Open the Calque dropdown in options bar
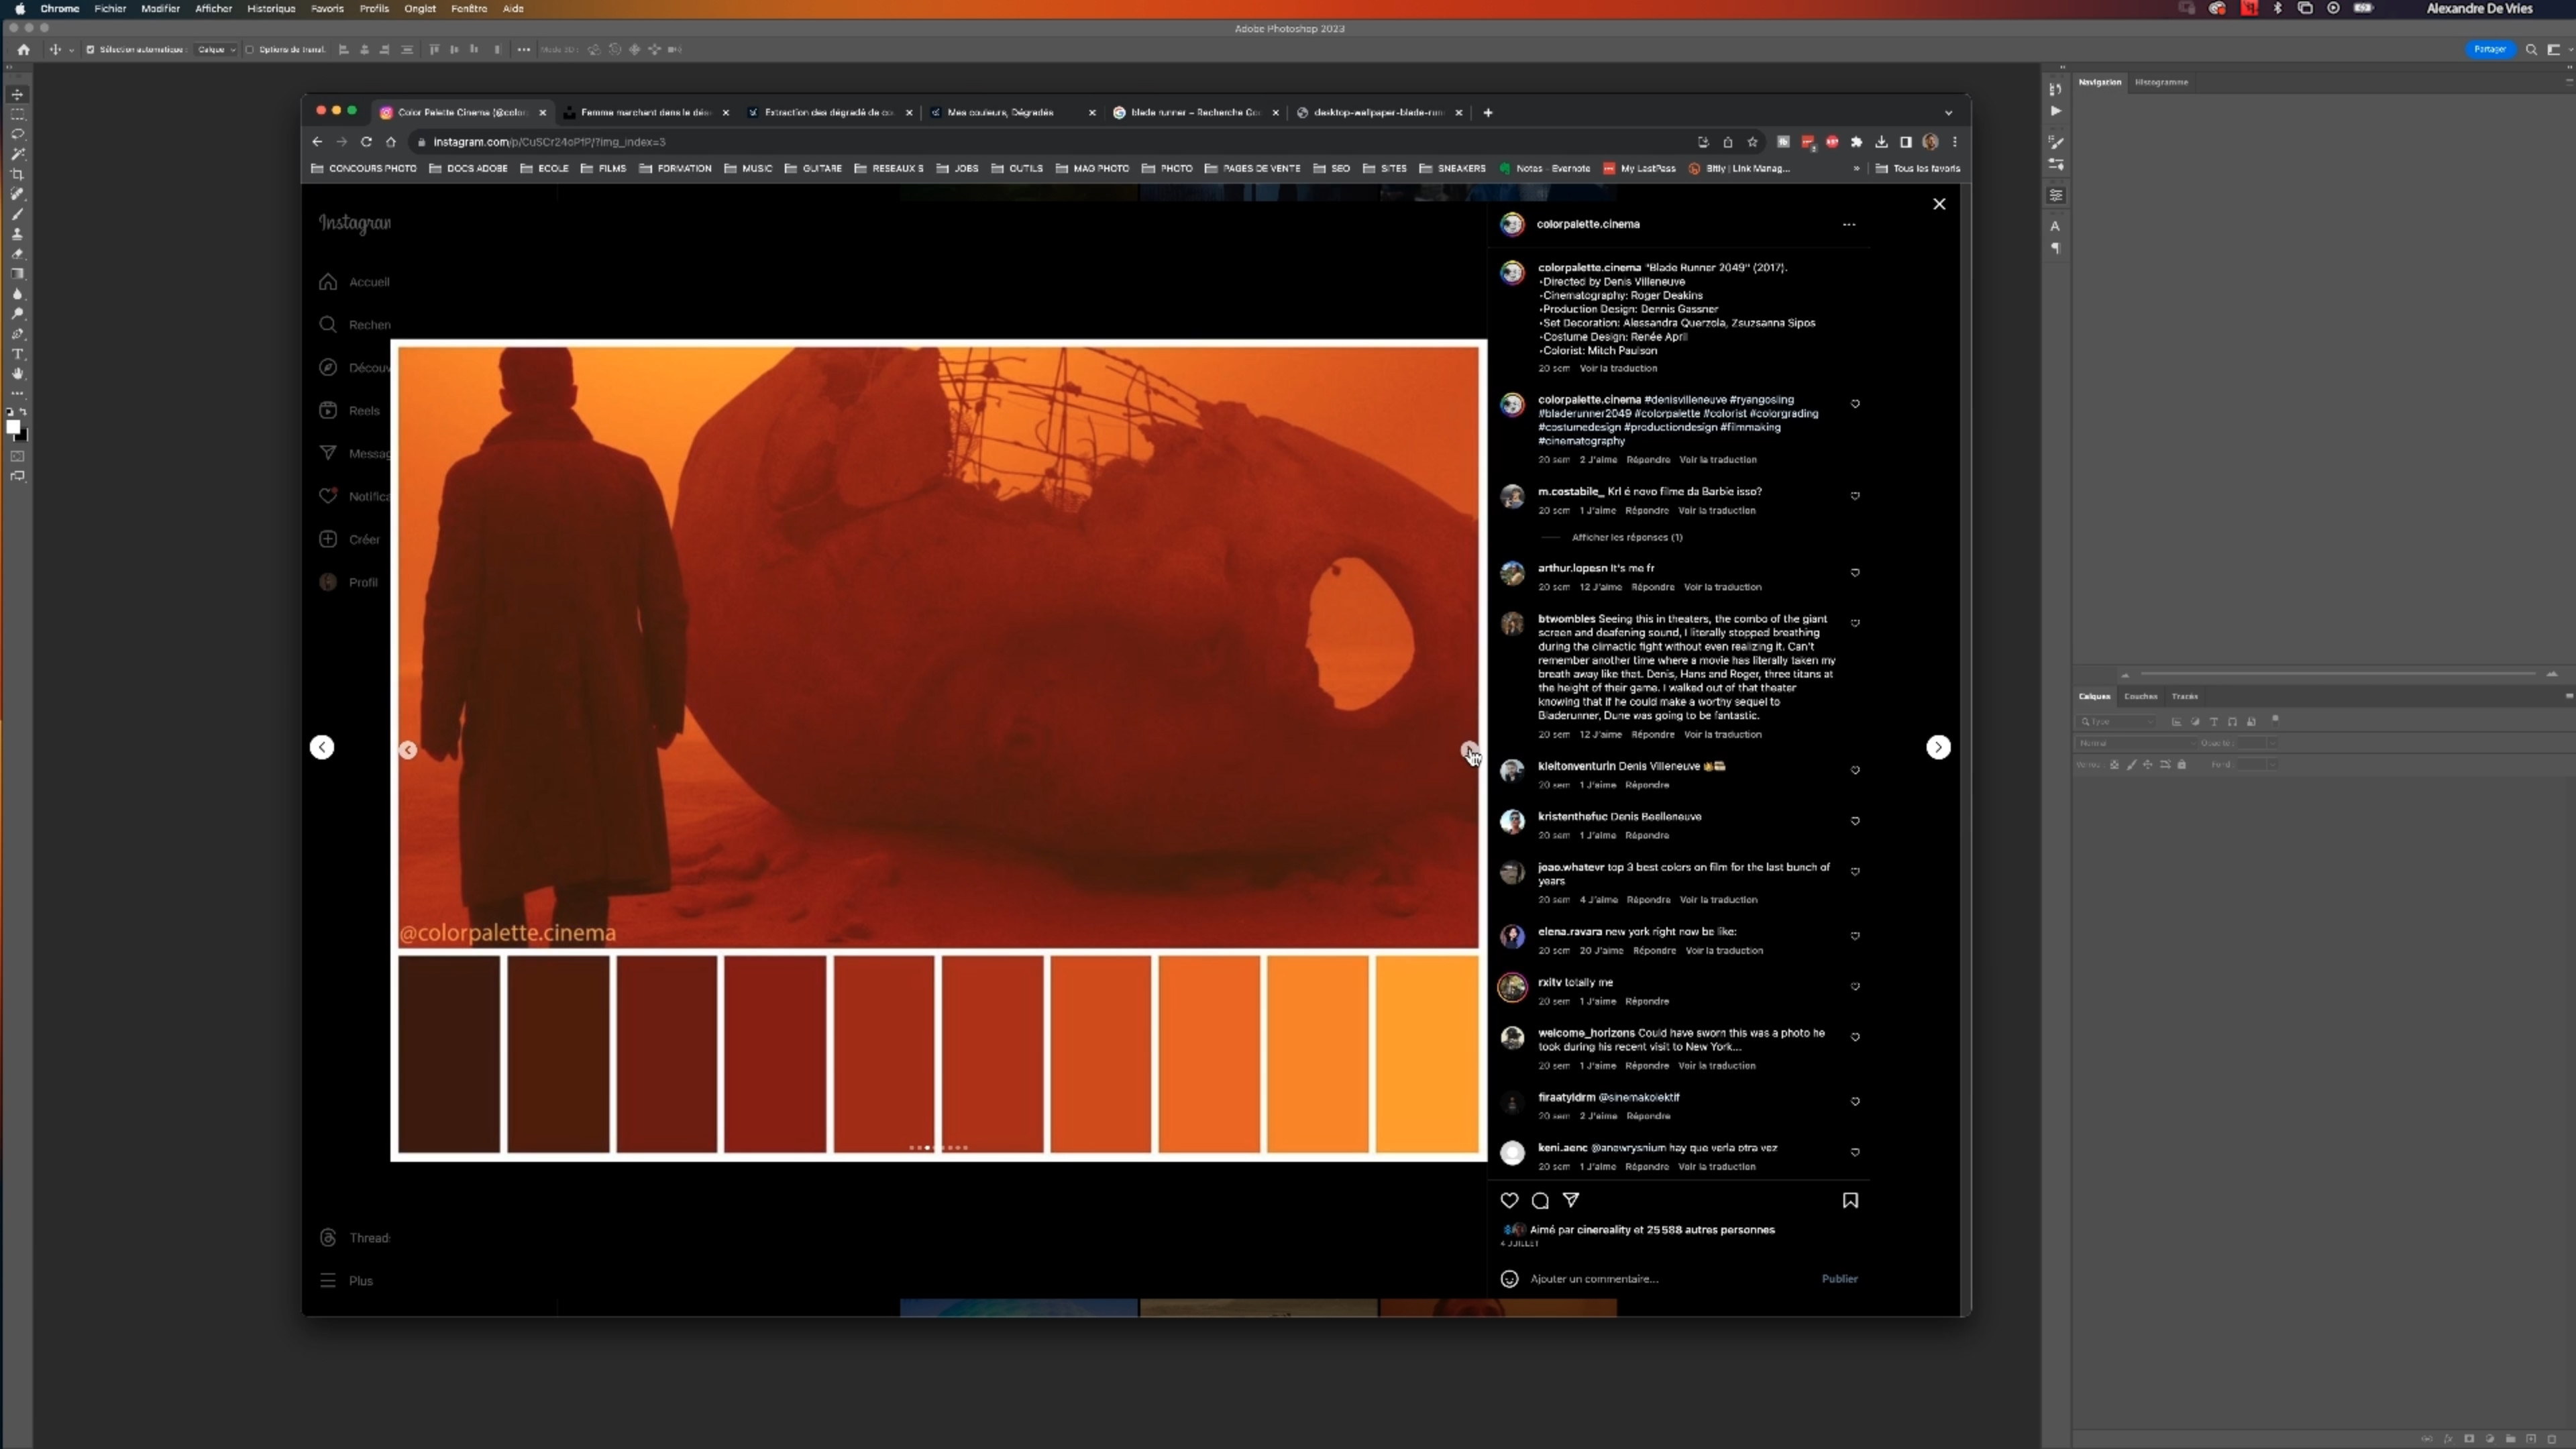 tap(216, 49)
